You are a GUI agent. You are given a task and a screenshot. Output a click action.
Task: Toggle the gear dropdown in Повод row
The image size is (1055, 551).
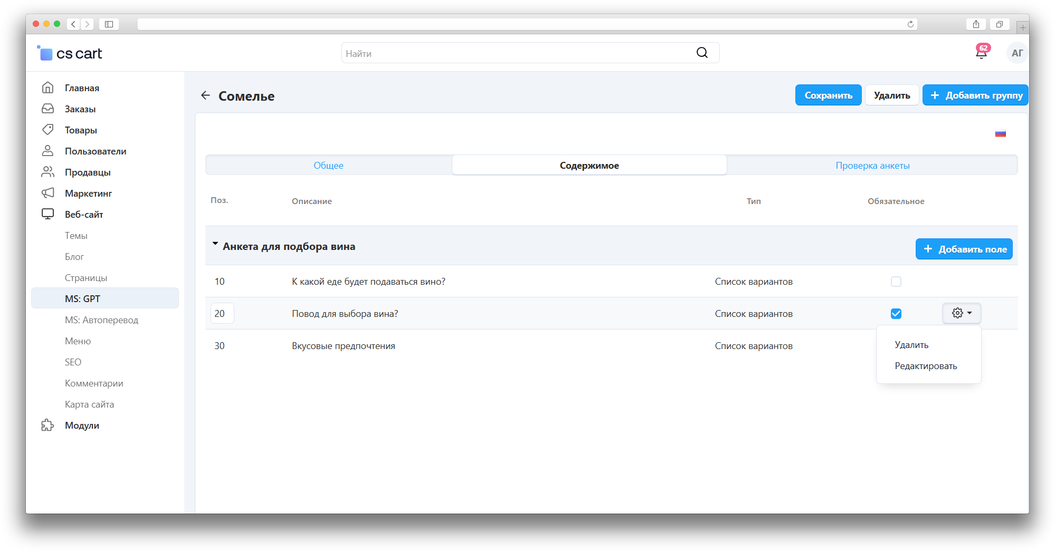[x=962, y=313]
